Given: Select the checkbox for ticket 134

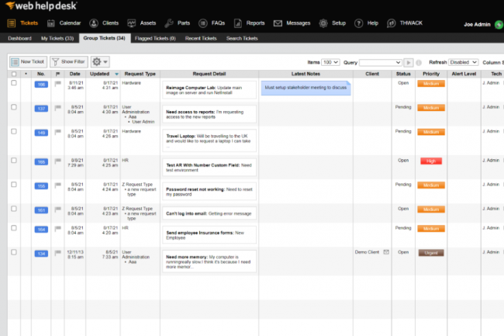Looking at the screenshot, I should tap(13, 252).
